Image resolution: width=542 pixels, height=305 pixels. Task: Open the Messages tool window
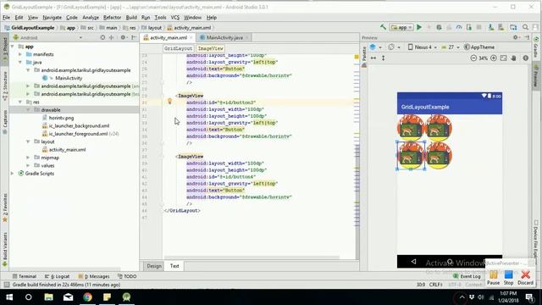click(94, 276)
